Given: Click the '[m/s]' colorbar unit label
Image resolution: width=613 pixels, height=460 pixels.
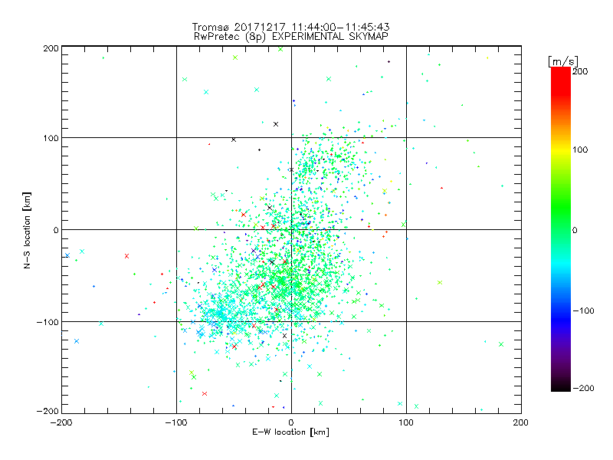Looking at the screenshot, I should click(563, 61).
